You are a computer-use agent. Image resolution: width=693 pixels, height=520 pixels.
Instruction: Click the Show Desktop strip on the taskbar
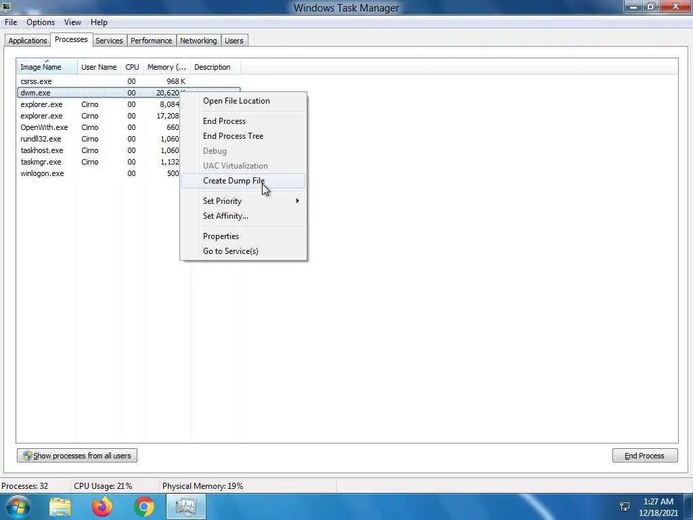pos(688,506)
